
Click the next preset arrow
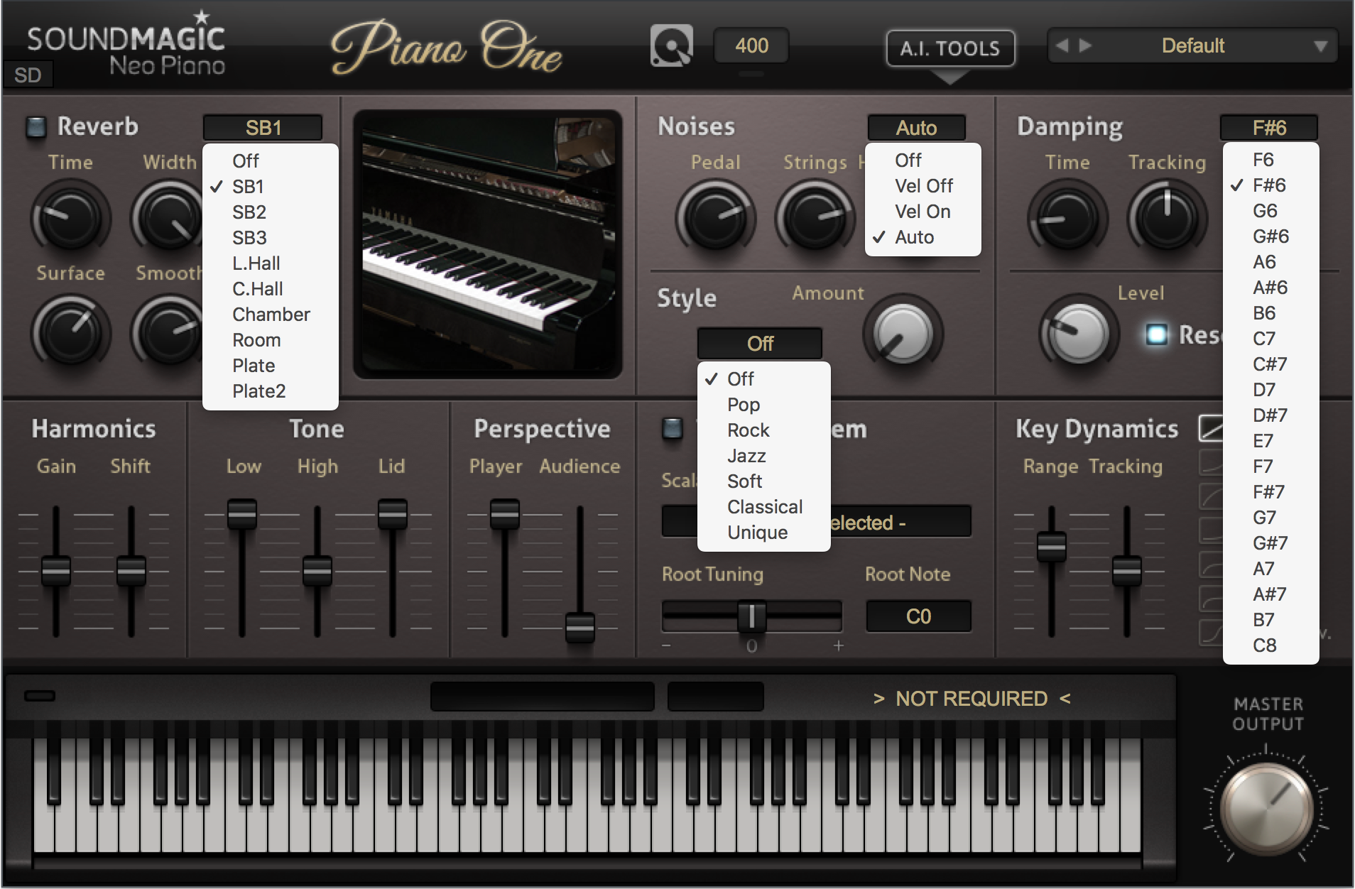tap(1085, 45)
